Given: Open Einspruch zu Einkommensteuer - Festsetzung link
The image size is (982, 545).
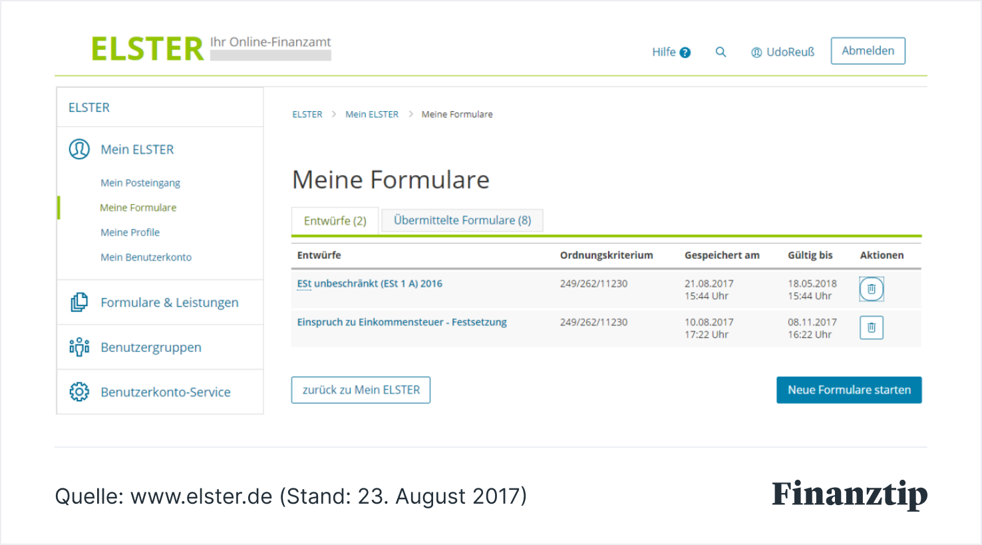Looking at the screenshot, I should click(402, 322).
